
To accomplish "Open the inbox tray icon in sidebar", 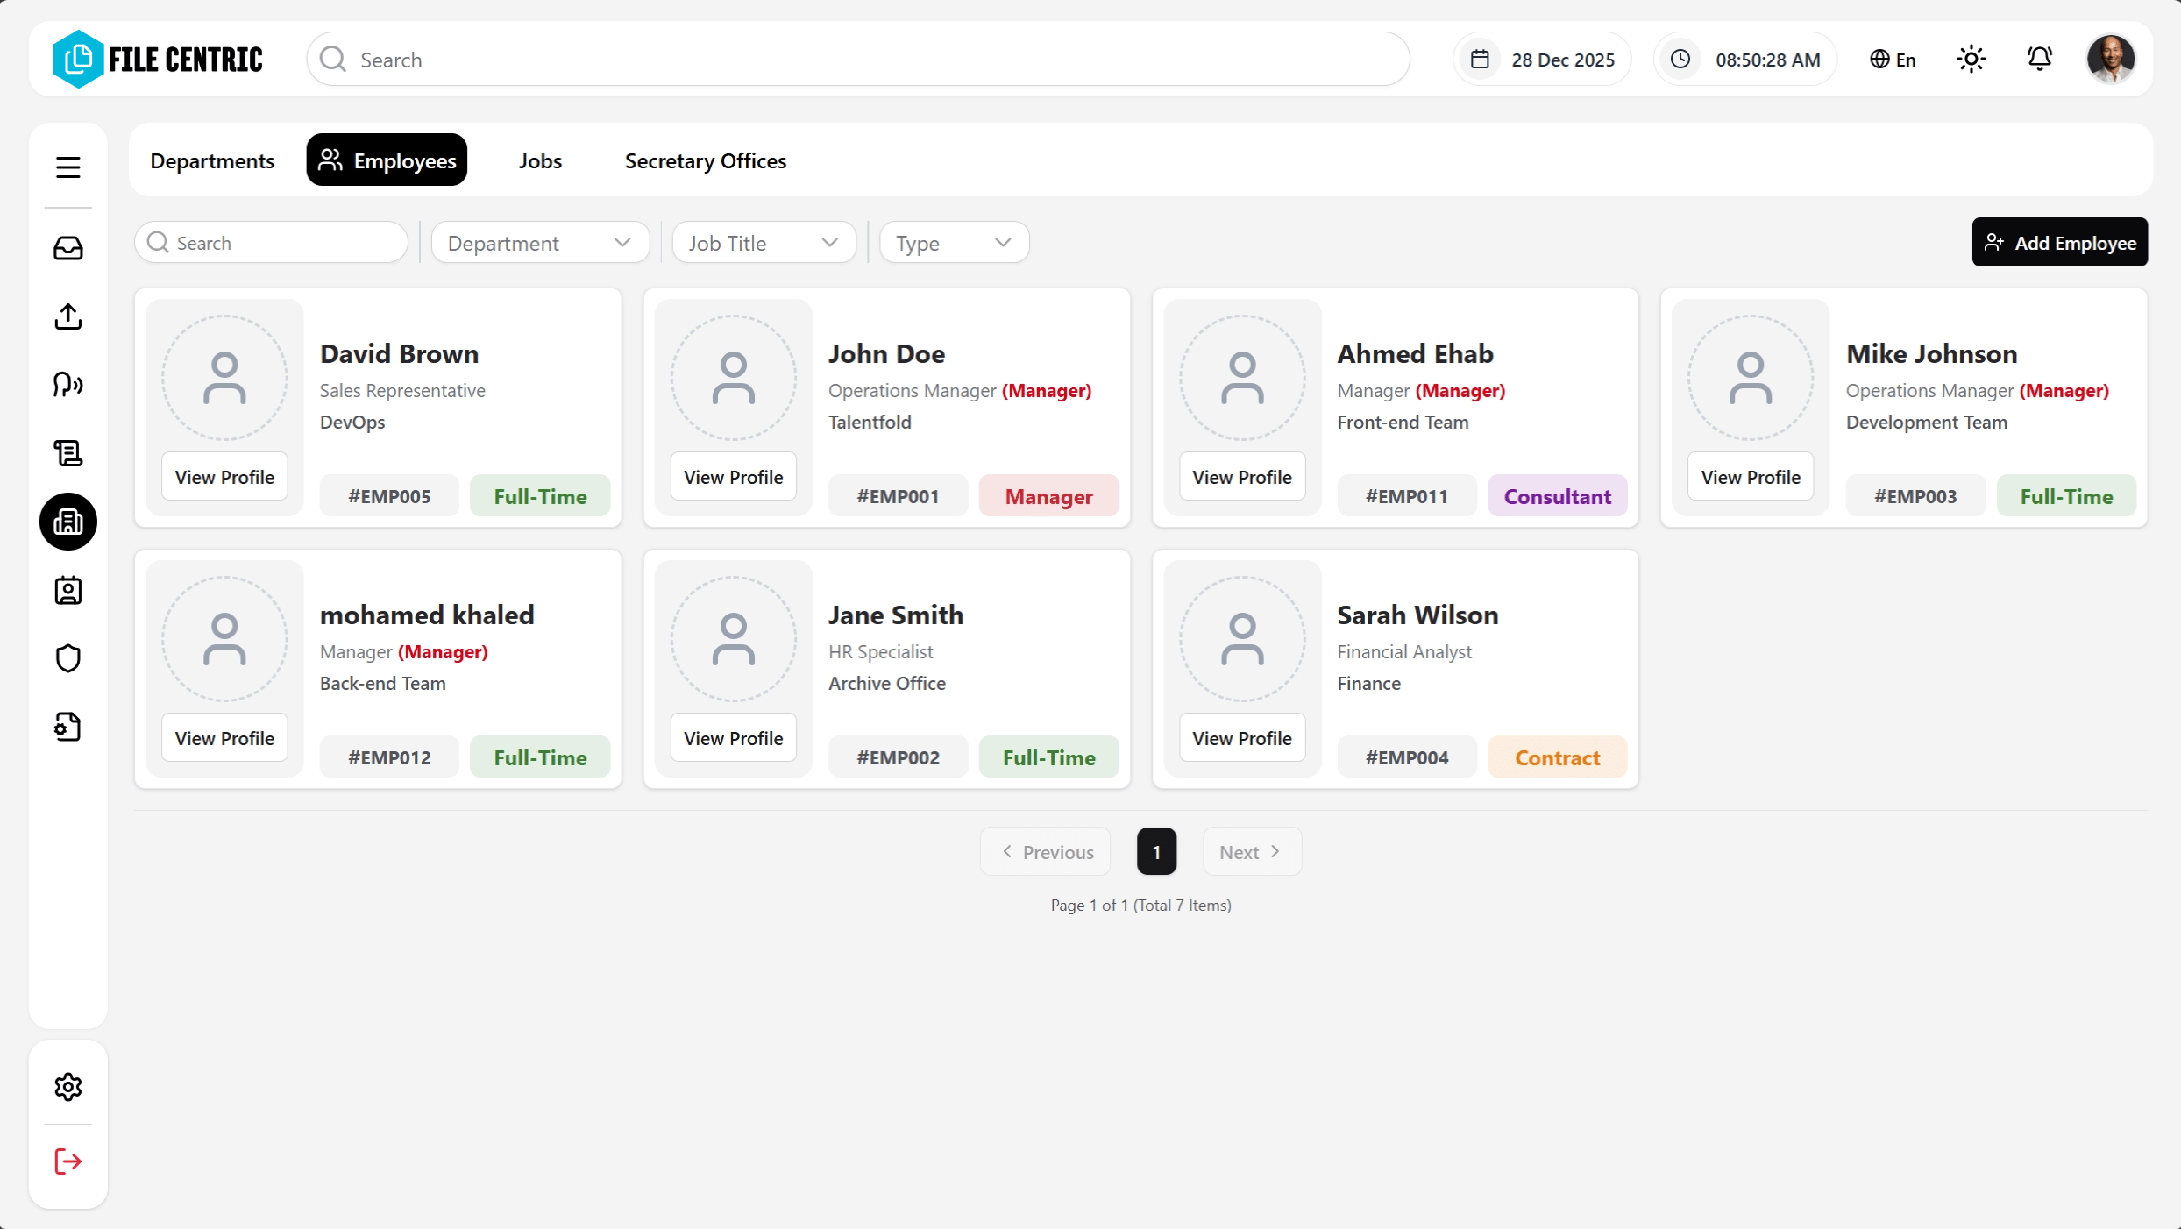I will click(x=67, y=248).
